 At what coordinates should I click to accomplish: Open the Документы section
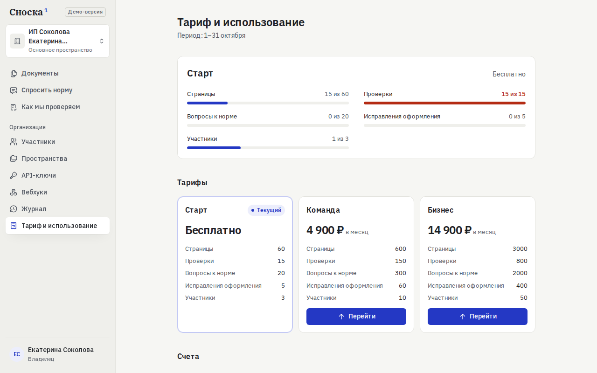pos(57,73)
